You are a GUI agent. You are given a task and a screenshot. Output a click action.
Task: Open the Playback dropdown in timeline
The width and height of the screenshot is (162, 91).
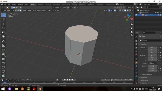click(10, 80)
